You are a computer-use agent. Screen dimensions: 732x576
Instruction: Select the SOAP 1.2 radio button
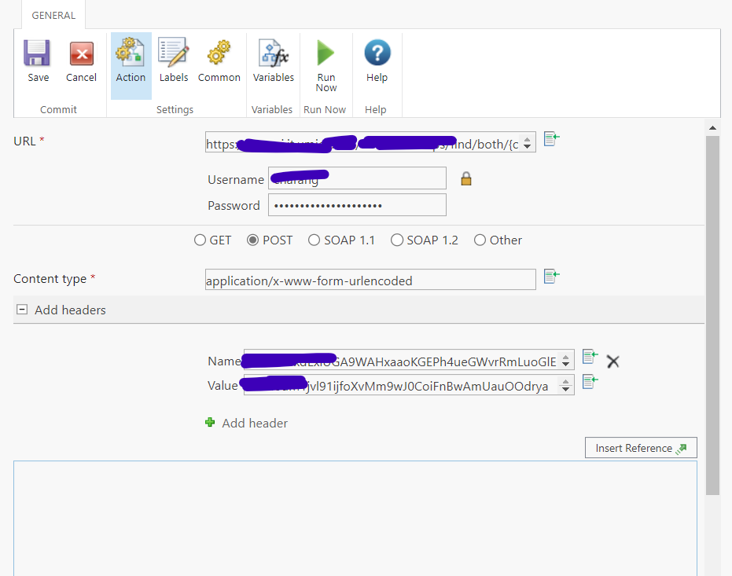point(397,240)
